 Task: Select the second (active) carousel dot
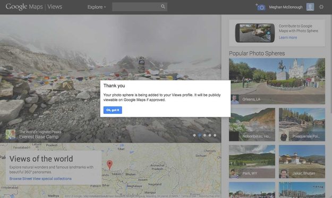(200, 136)
